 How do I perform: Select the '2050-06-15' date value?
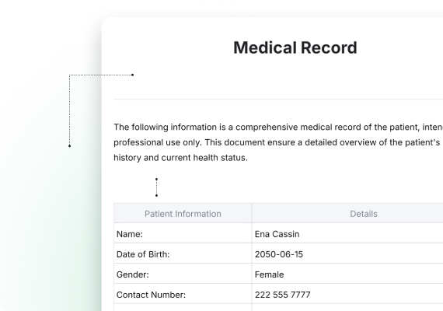[279, 254]
